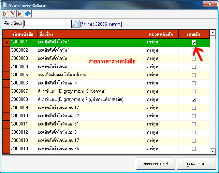
Task: Click title ยอดนักสืบจิ๋วโคนัน เล่ม 5
Action: [57, 132]
